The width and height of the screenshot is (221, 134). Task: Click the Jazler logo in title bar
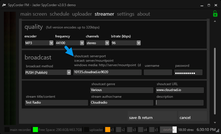click(x=4, y=5)
